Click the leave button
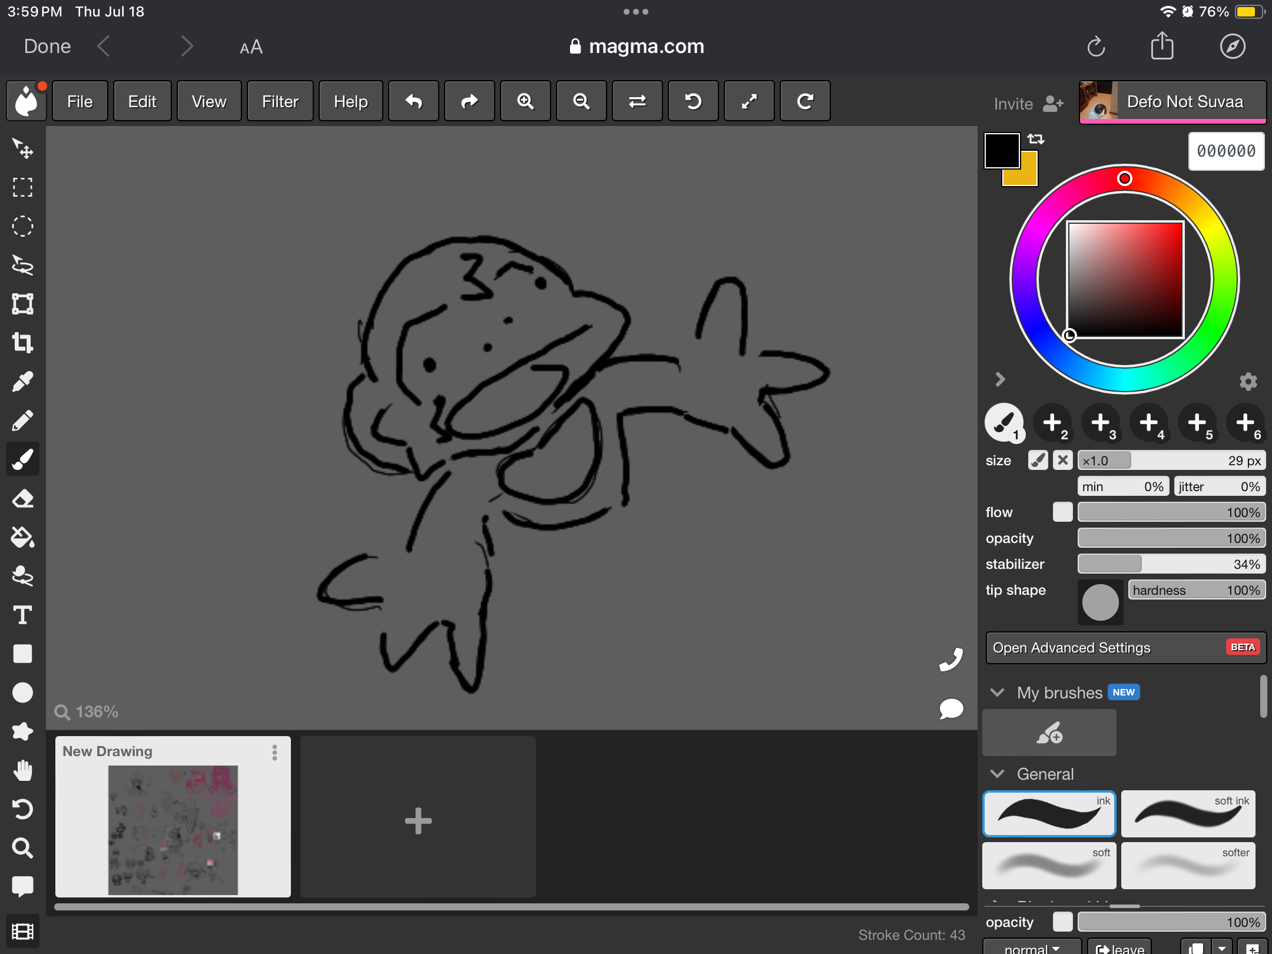 click(x=1119, y=947)
